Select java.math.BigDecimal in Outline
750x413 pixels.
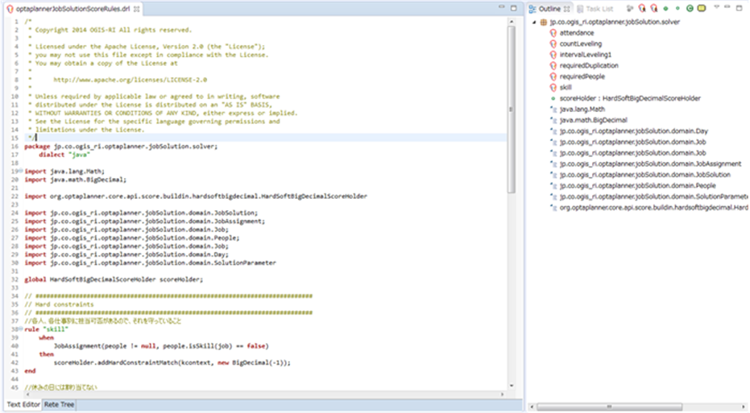click(593, 121)
